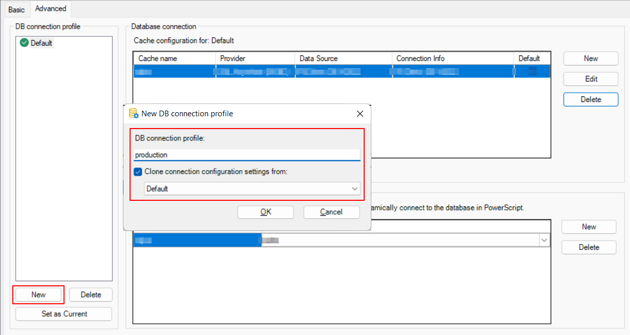
Task: Select the Default profile in the list
Action: [41, 44]
